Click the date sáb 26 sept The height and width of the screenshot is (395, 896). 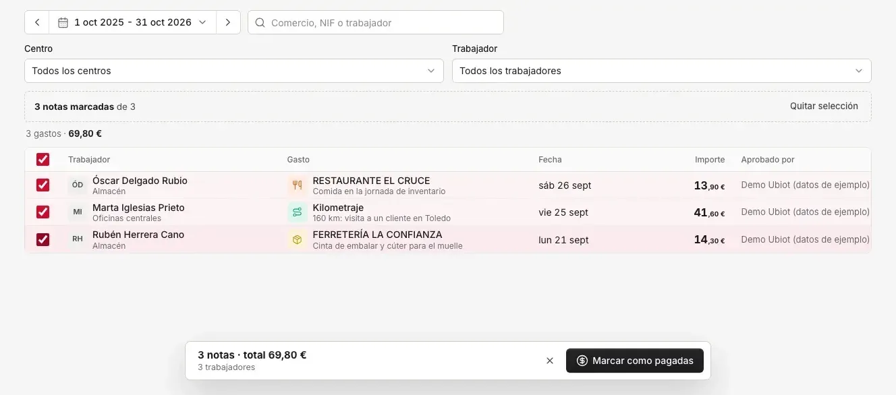pyautogui.click(x=565, y=185)
